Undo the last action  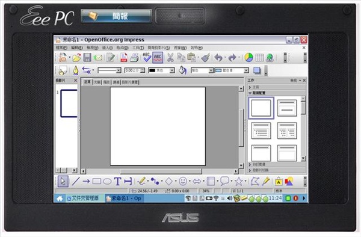click(x=218, y=58)
